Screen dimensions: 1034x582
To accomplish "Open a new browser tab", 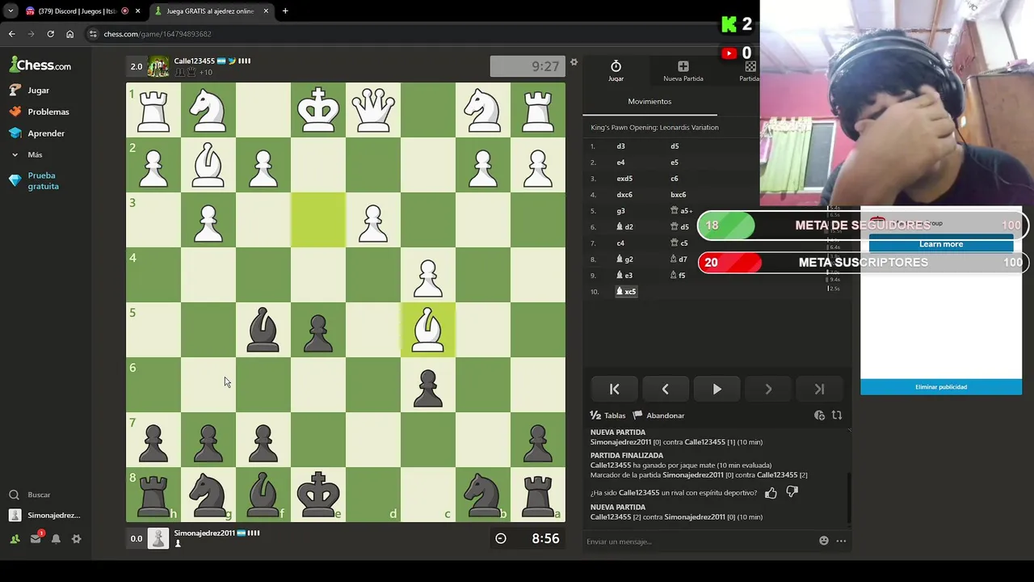I will click(x=285, y=11).
